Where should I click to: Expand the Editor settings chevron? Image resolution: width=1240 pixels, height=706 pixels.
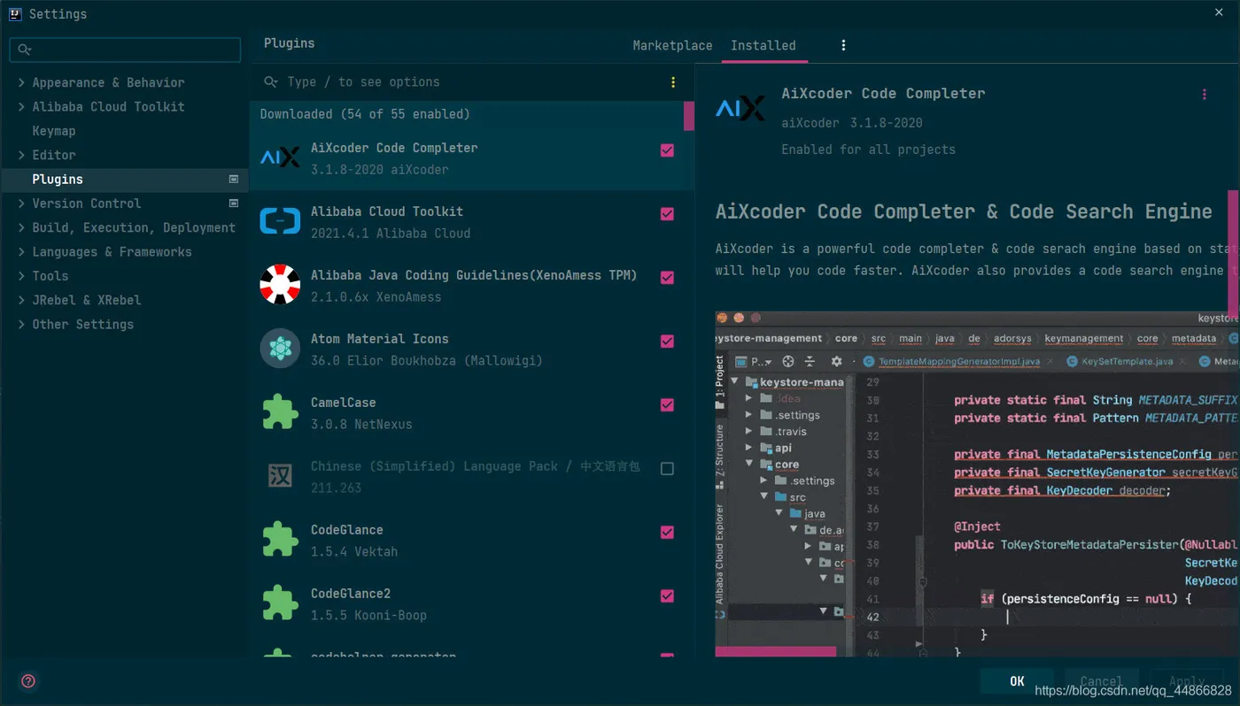[21, 155]
